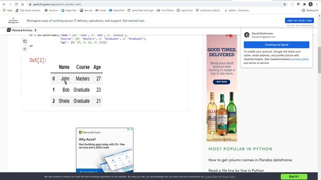Click the Got It! cookie button
This screenshot has width=321, height=180.
pyautogui.click(x=294, y=176)
